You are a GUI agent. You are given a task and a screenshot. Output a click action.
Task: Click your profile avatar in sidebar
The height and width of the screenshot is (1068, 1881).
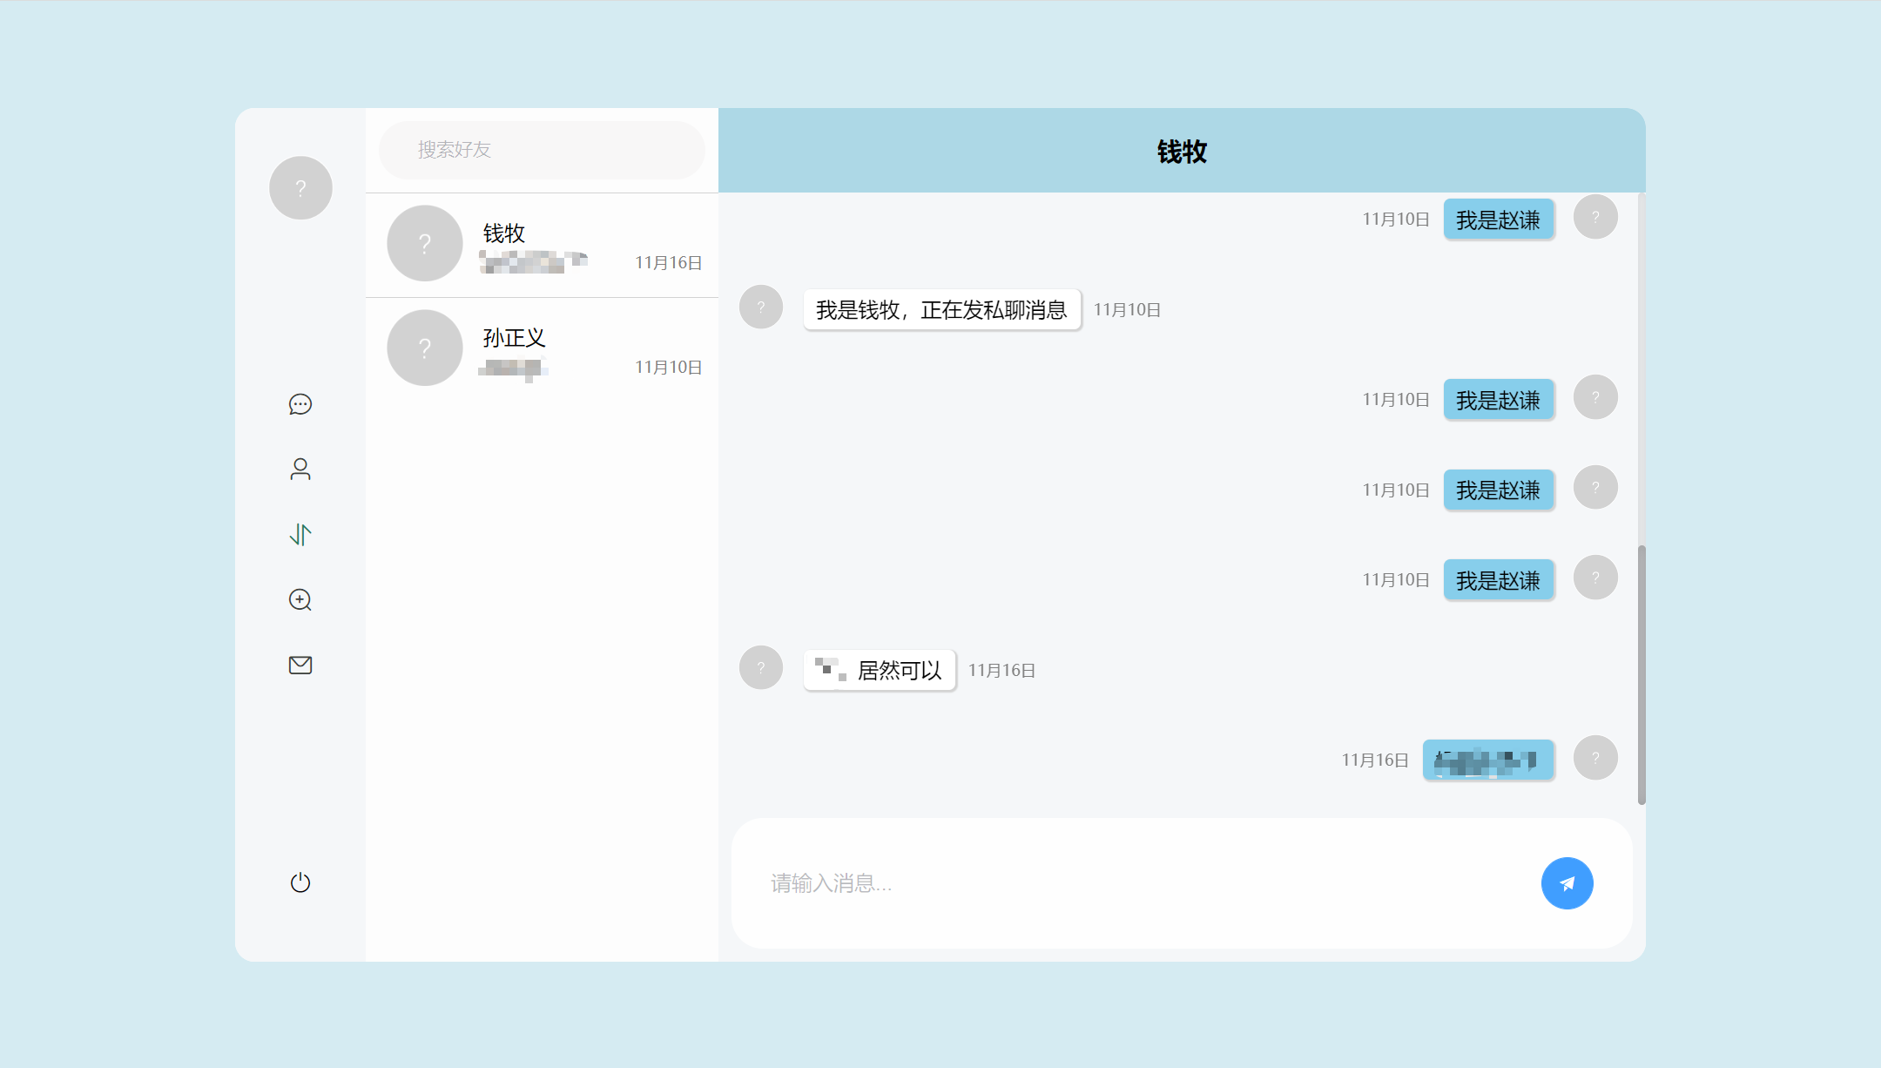(300, 188)
